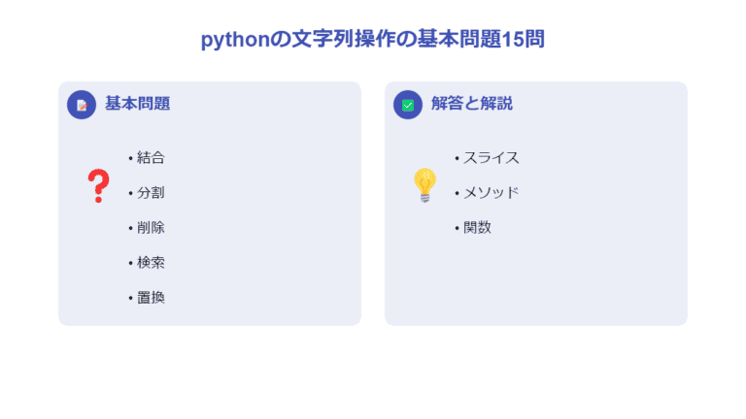Screen dimensions: 746x419
Task: Select the 基本問題 card heading
Action: [x=137, y=104]
